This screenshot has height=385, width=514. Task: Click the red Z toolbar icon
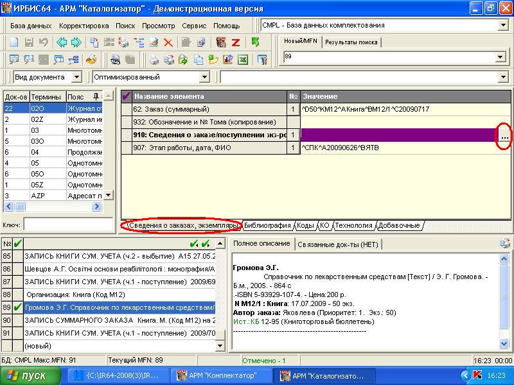tap(236, 42)
